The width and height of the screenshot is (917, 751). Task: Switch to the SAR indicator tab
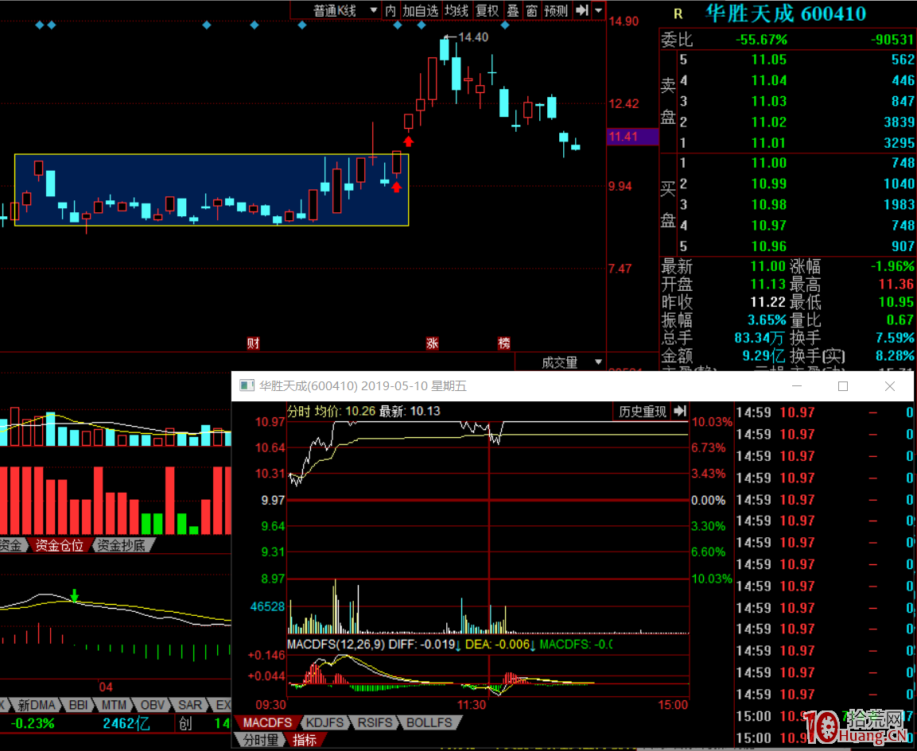(x=189, y=705)
